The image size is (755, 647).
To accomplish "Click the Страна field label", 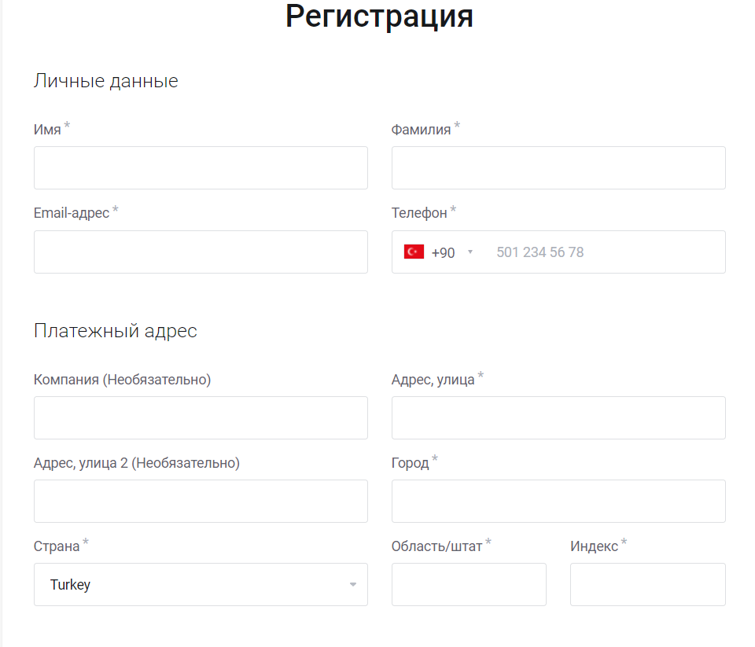I will click(57, 546).
